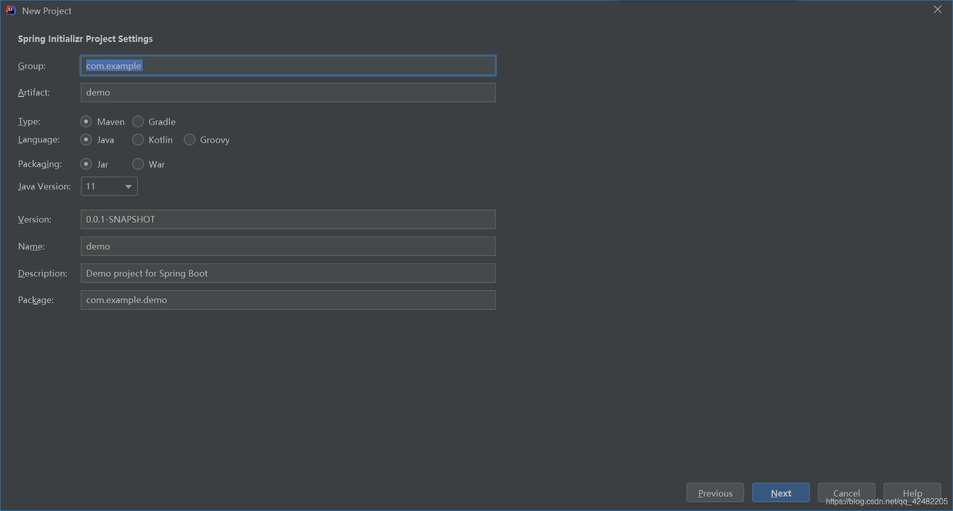Click the Language label
This screenshot has width=953, height=511.
[x=39, y=139]
